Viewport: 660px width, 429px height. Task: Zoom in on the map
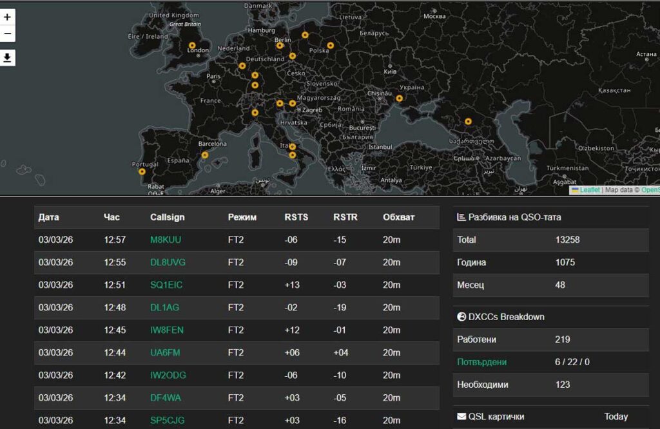tap(8, 17)
